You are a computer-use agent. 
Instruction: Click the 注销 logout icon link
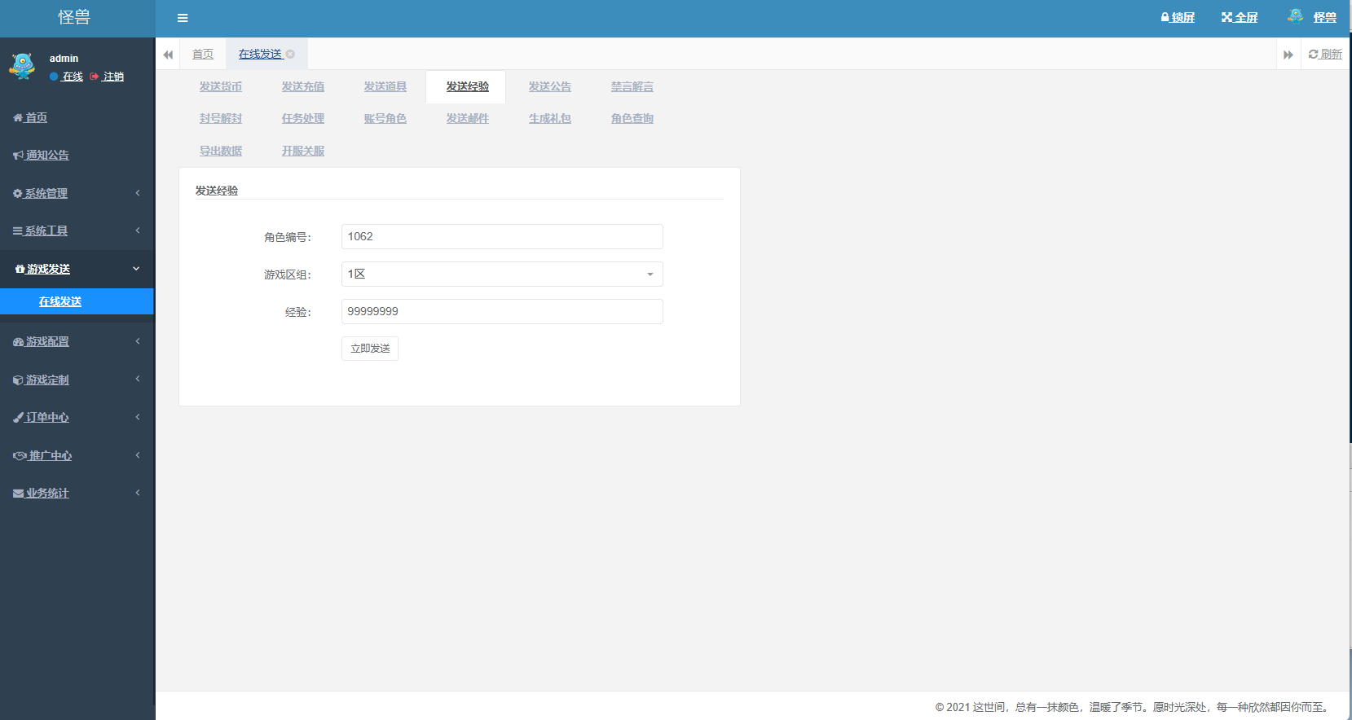(x=107, y=77)
